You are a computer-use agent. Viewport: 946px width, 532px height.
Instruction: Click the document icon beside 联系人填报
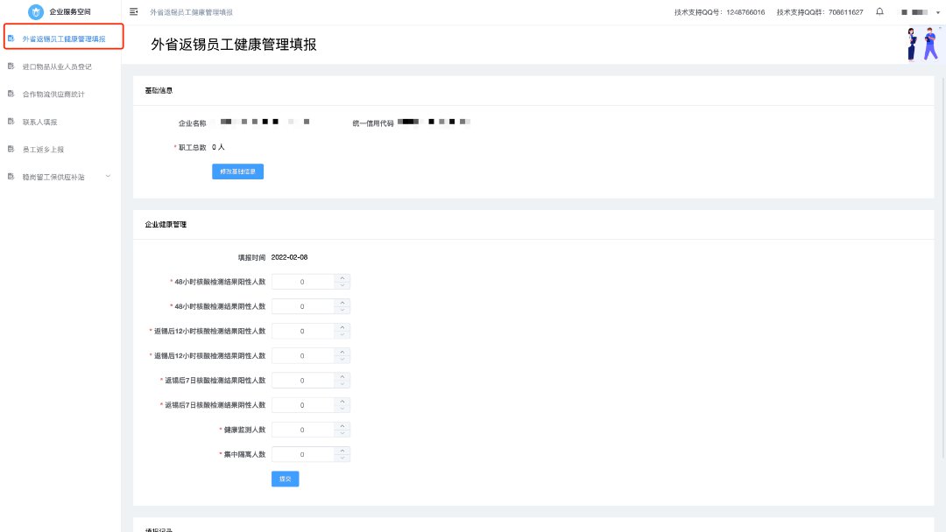pyautogui.click(x=11, y=122)
